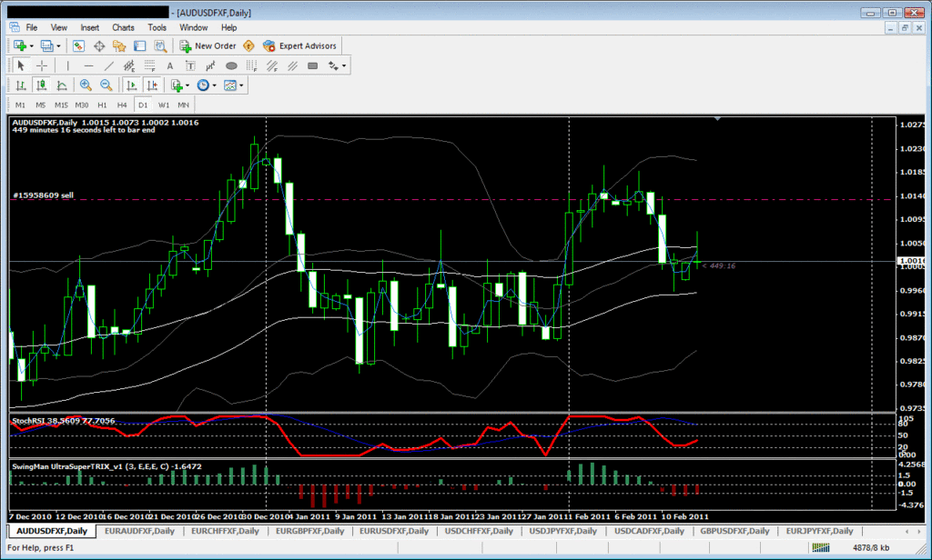Screen dimensions: 932x560
Task: Select the Crosshair tool
Action: click(42, 65)
